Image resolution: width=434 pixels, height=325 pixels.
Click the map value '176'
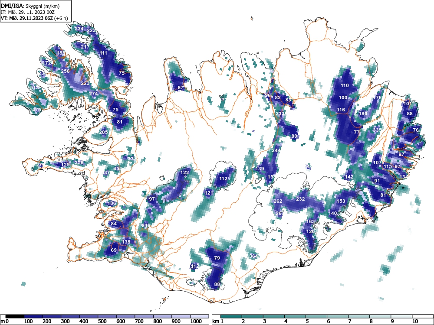(x=378, y=97)
